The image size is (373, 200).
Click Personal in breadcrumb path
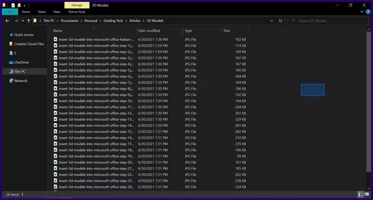click(91, 21)
